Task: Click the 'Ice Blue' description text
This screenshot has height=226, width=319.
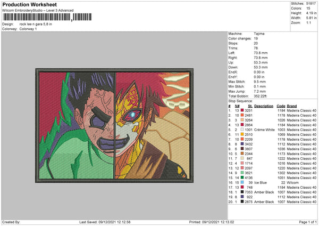Action: [261, 182]
